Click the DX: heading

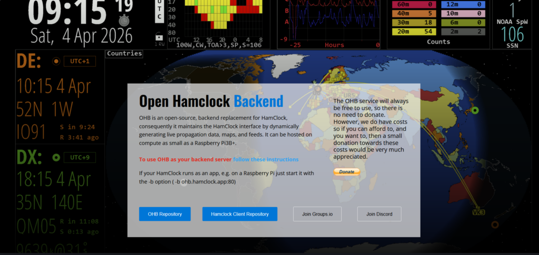coord(29,157)
